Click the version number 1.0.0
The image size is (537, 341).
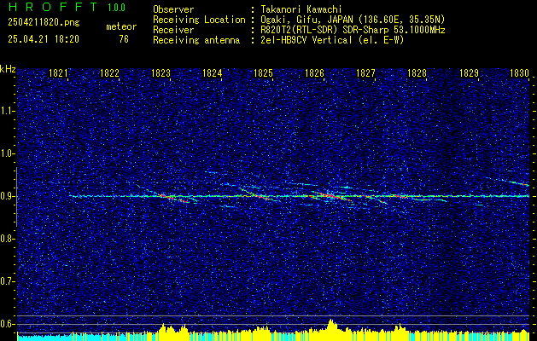[x=116, y=8]
